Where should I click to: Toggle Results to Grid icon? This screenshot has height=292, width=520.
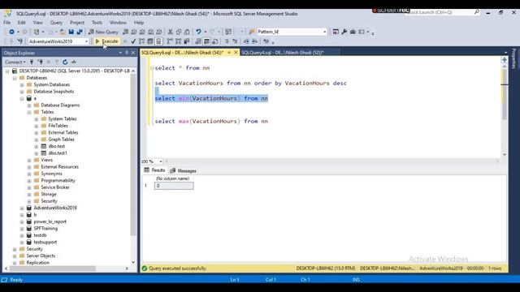(x=206, y=41)
